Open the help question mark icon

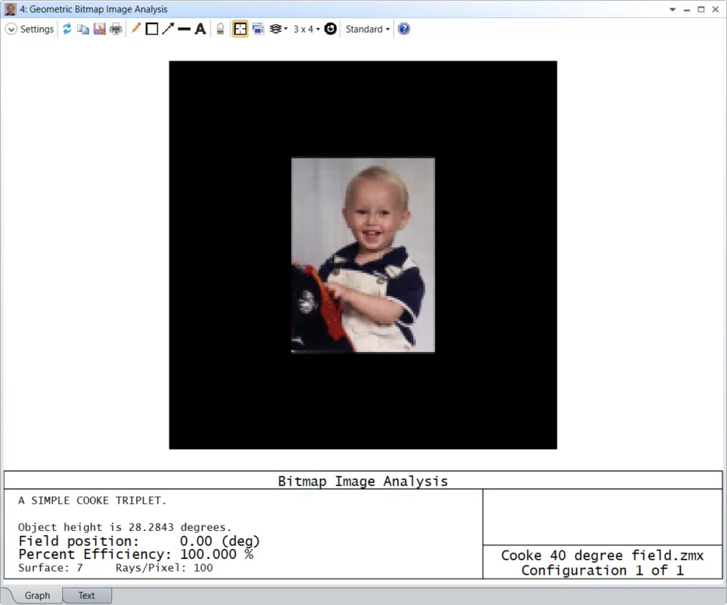click(x=403, y=29)
